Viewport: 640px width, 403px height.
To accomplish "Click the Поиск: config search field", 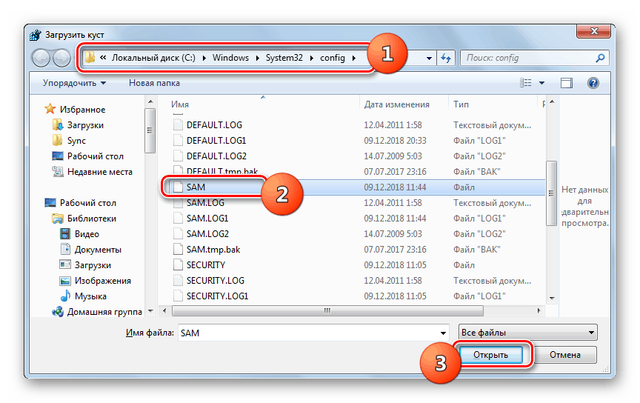I will 528,58.
